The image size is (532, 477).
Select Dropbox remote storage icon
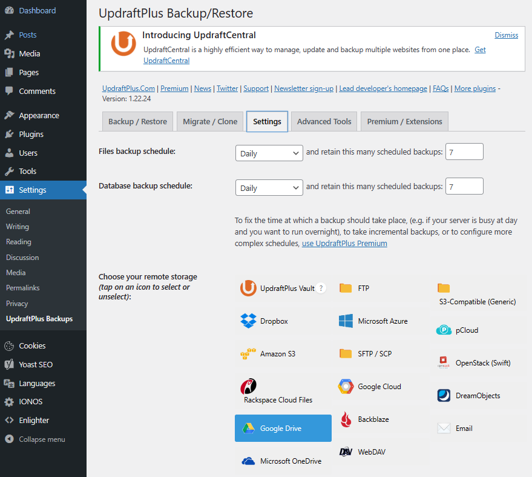[x=249, y=321]
